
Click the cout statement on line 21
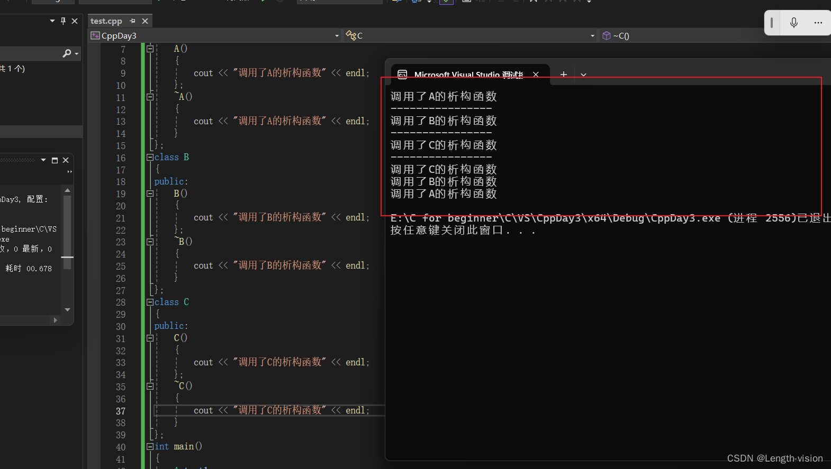[x=281, y=217]
